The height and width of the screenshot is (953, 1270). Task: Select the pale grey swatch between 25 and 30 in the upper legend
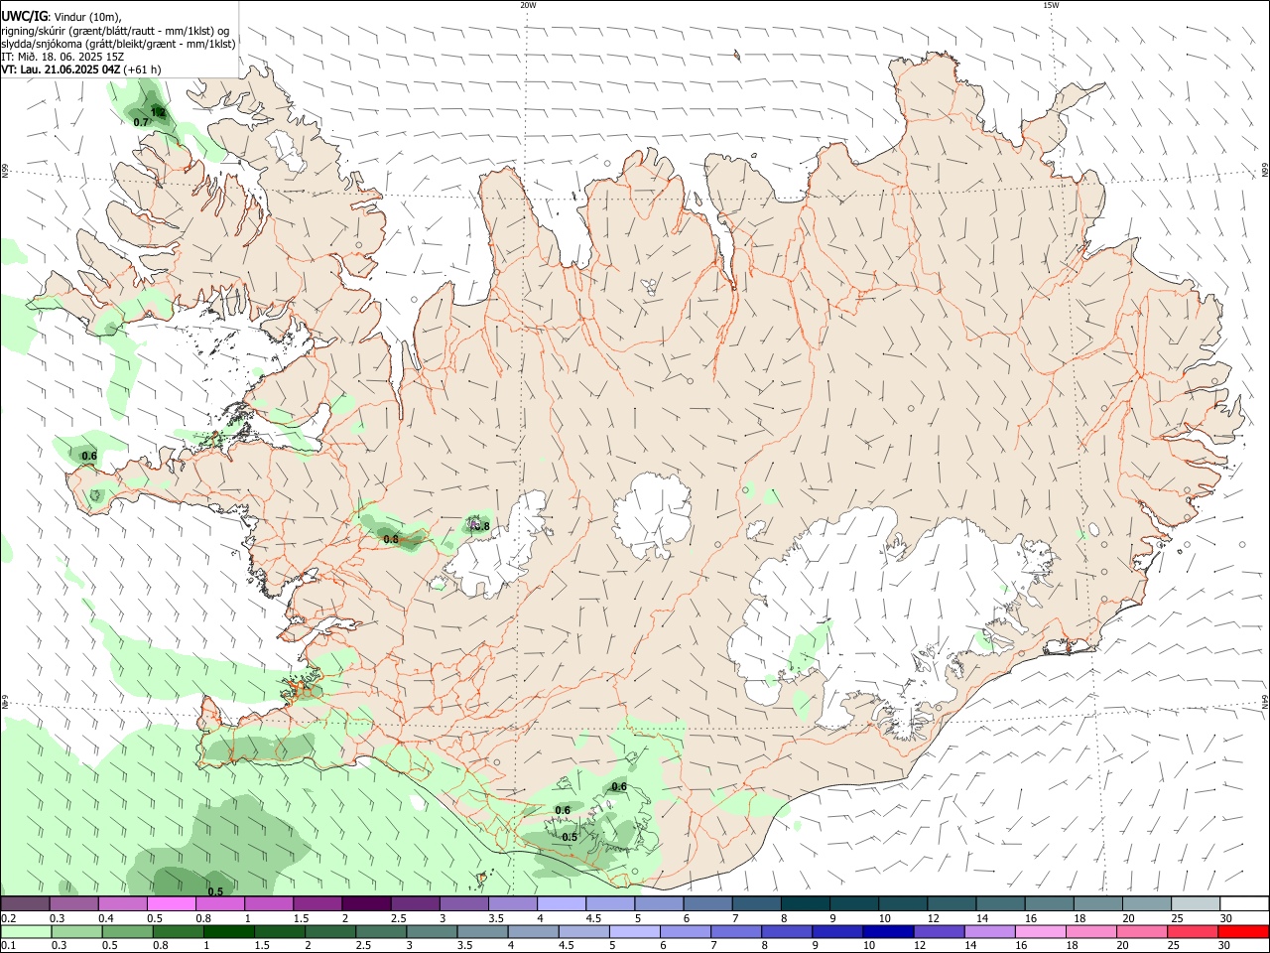click(x=1196, y=903)
